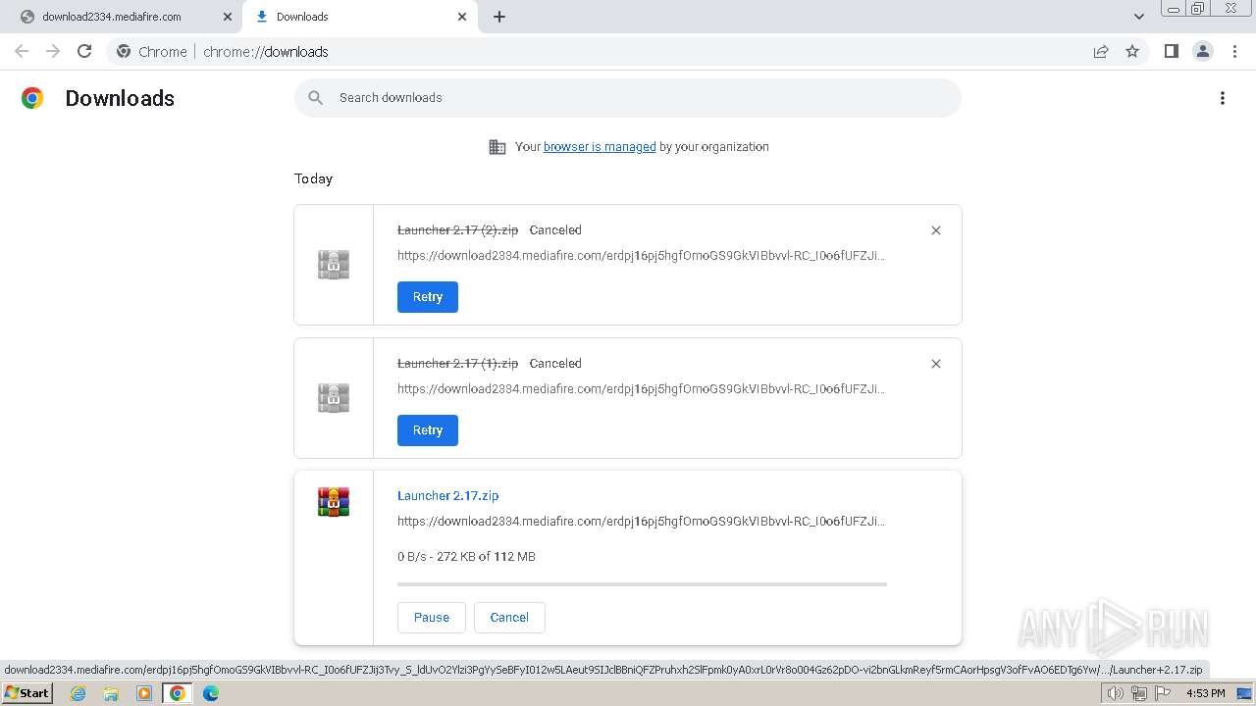Click the network icon in system tray

click(1139, 693)
